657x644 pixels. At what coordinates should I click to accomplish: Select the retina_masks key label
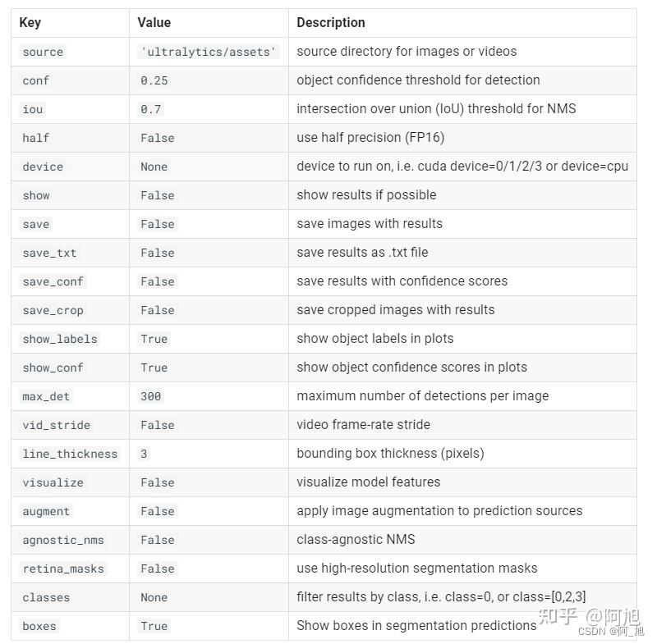(x=63, y=569)
